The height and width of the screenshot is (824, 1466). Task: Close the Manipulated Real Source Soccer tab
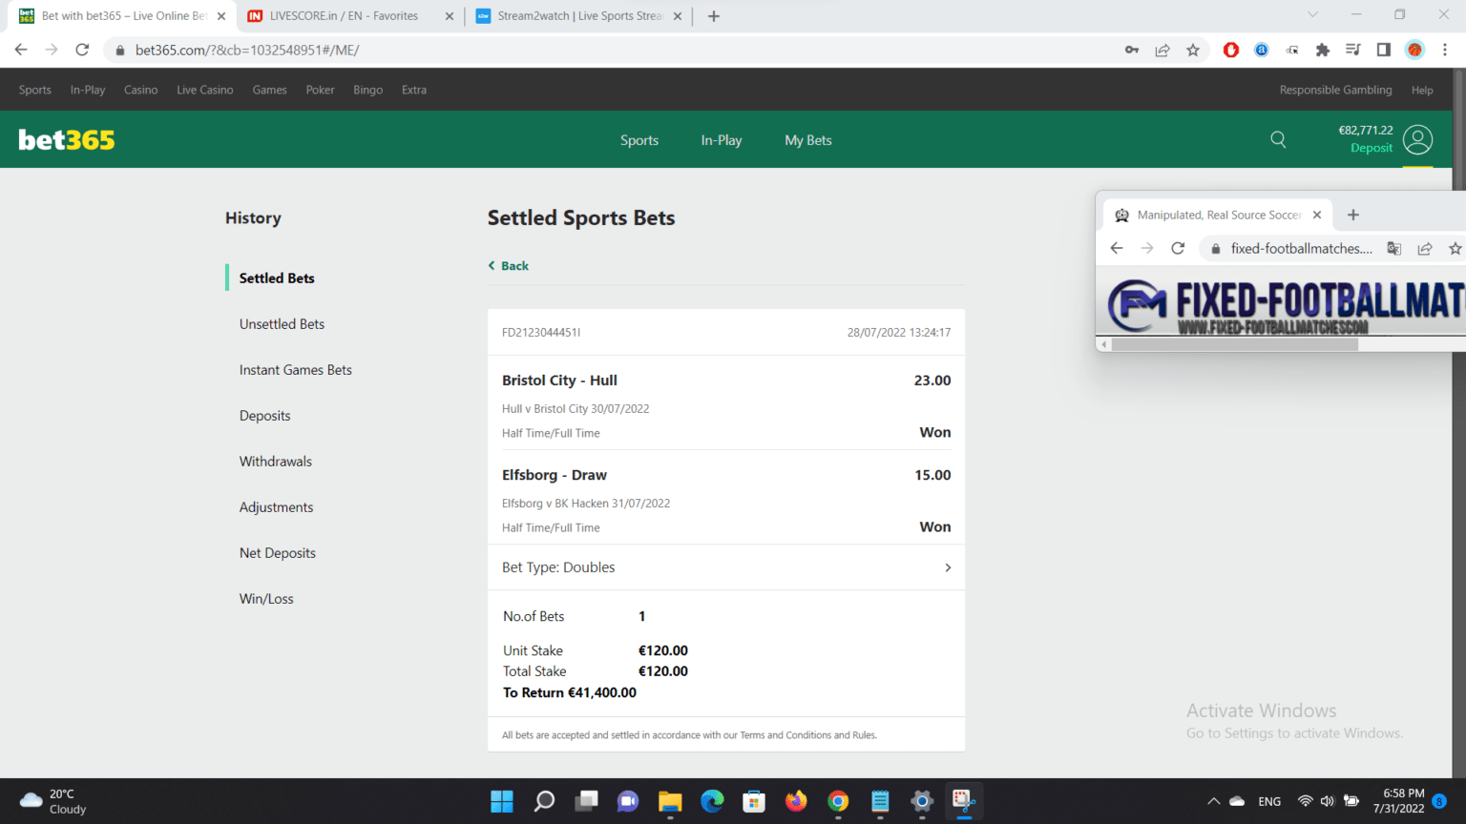click(1317, 215)
